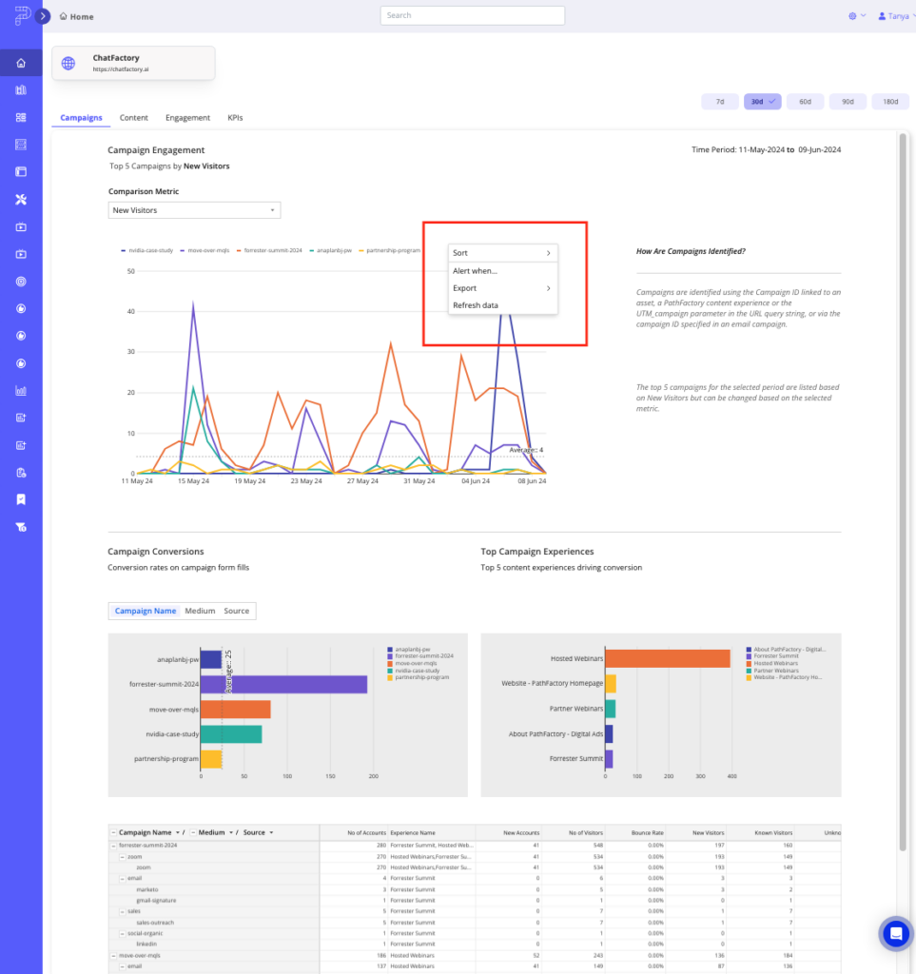Click the globe icon on the ChatFactory card
The width and height of the screenshot is (916, 974).
(x=68, y=63)
